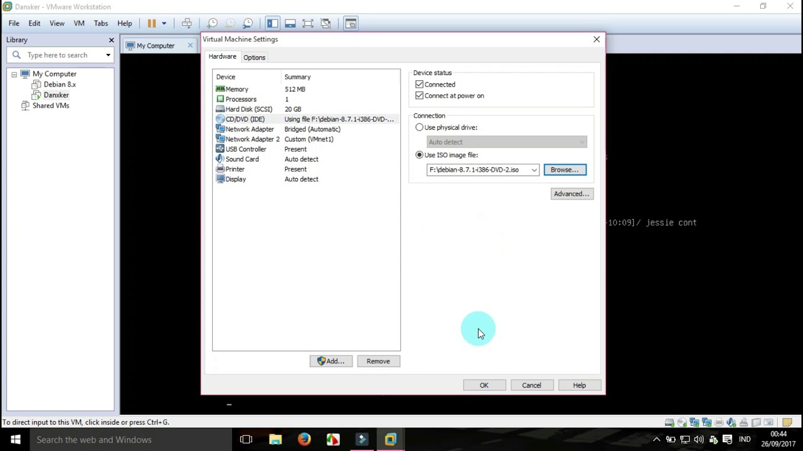Viewport: 803px width, 451px height.
Task: Click the Help button in settings dialog
Action: tap(579, 385)
